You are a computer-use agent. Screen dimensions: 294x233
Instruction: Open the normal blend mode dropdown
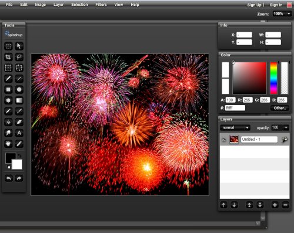tap(235, 128)
